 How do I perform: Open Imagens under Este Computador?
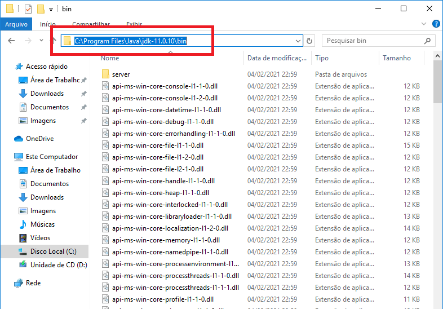tap(43, 211)
